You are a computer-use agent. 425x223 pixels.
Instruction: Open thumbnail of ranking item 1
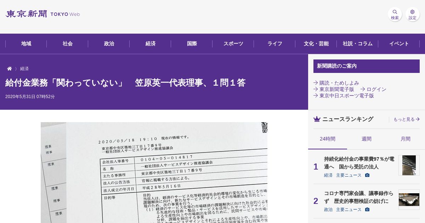409,165
